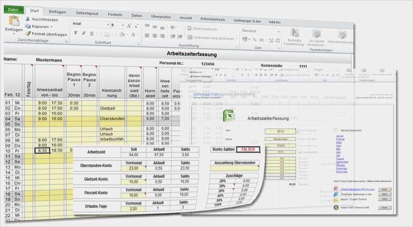Open Schriftart dialog launcher
Image resolution: width=413 pixels, height=227 pixels.
139,44
